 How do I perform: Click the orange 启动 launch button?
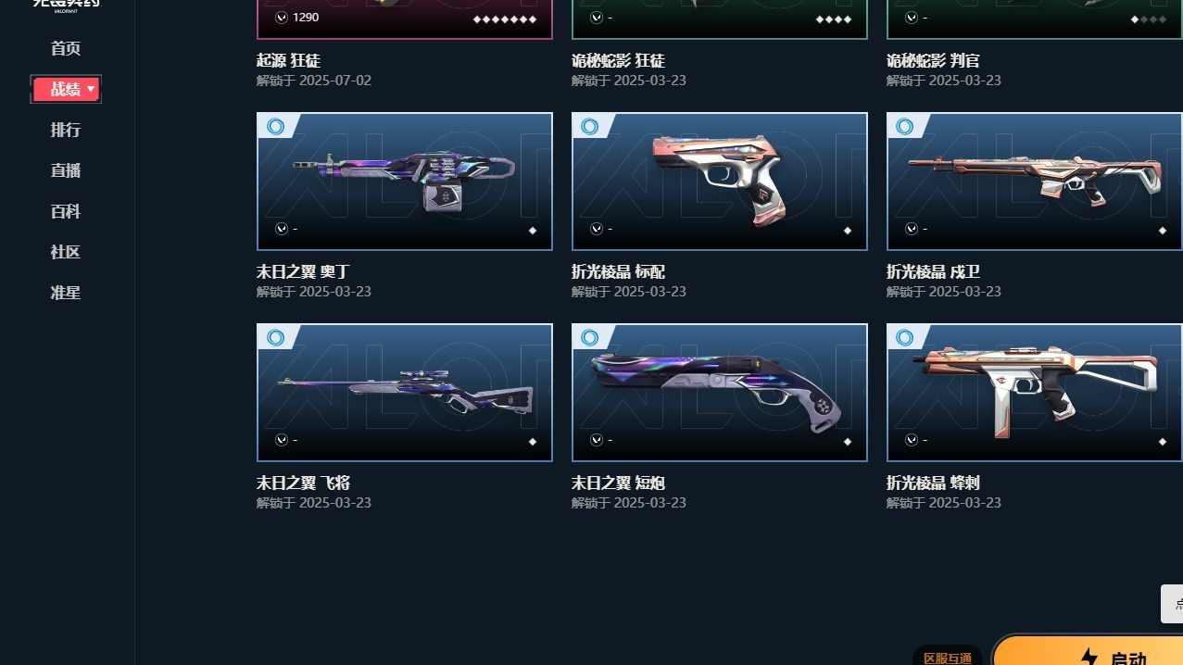[x=1089, y=650]
